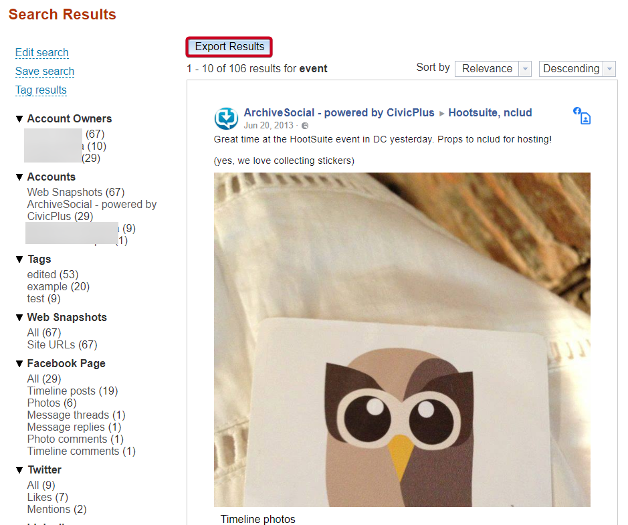Collapse the Web Snapshots section
This screenshot has width=628, height=525.
pos(19,318)
